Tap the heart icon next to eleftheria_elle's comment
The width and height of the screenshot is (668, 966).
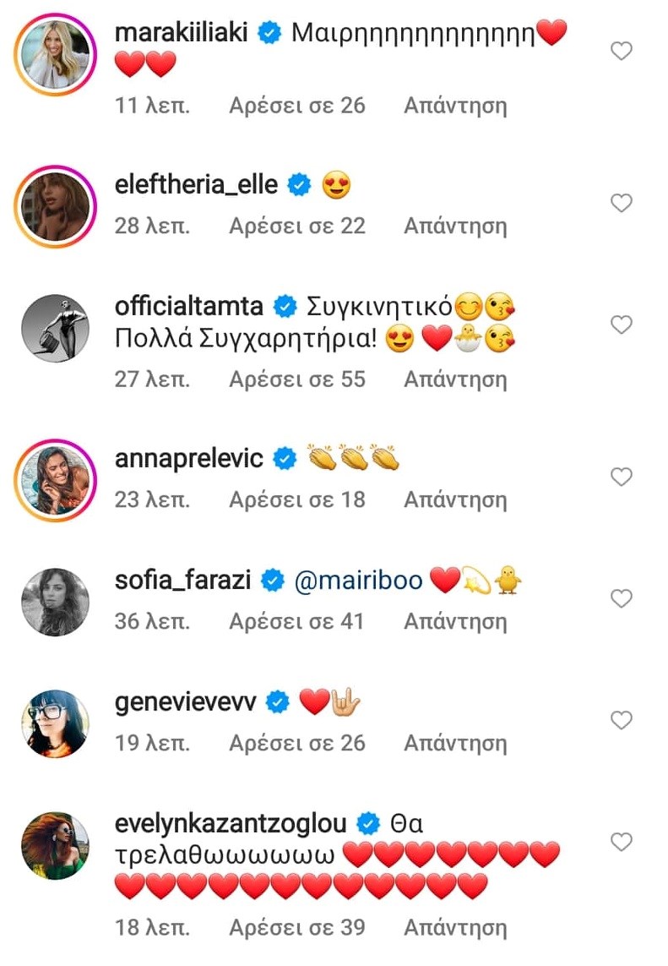622,204
